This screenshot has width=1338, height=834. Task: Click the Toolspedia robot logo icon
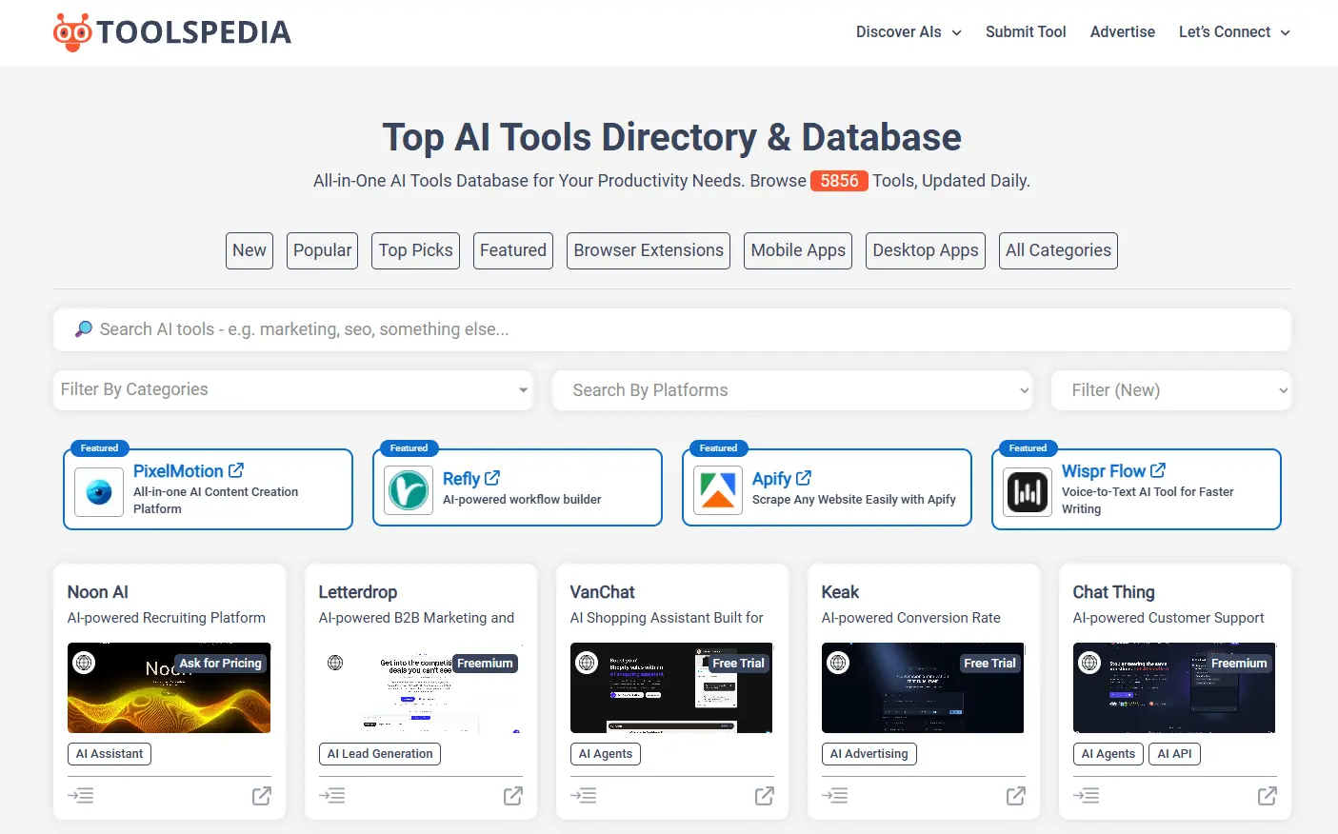tap(72, 32)
